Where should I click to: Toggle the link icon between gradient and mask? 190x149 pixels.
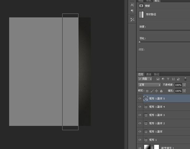click(152, 148)
